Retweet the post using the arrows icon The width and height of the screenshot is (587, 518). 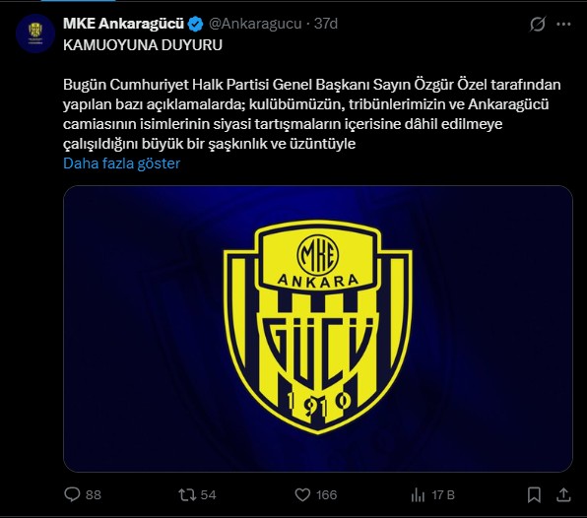pyautogui.click(x=187, y=494)
